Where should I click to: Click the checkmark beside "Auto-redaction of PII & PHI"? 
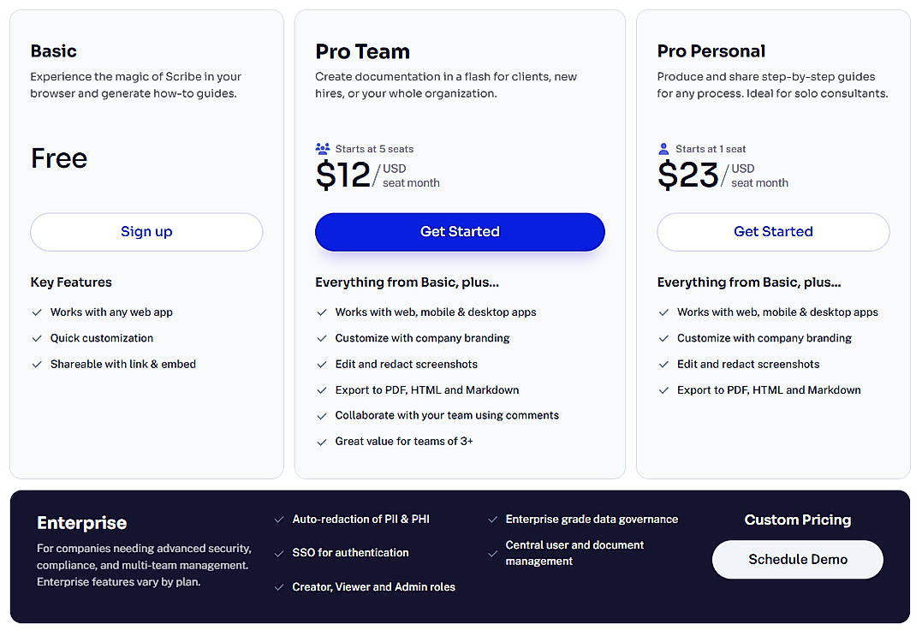pos(279,519)
